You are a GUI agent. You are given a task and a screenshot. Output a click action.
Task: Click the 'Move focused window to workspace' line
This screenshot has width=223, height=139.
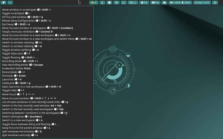[x=37, y=28]
